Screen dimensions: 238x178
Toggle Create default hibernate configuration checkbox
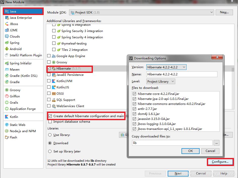pos(50,116)
